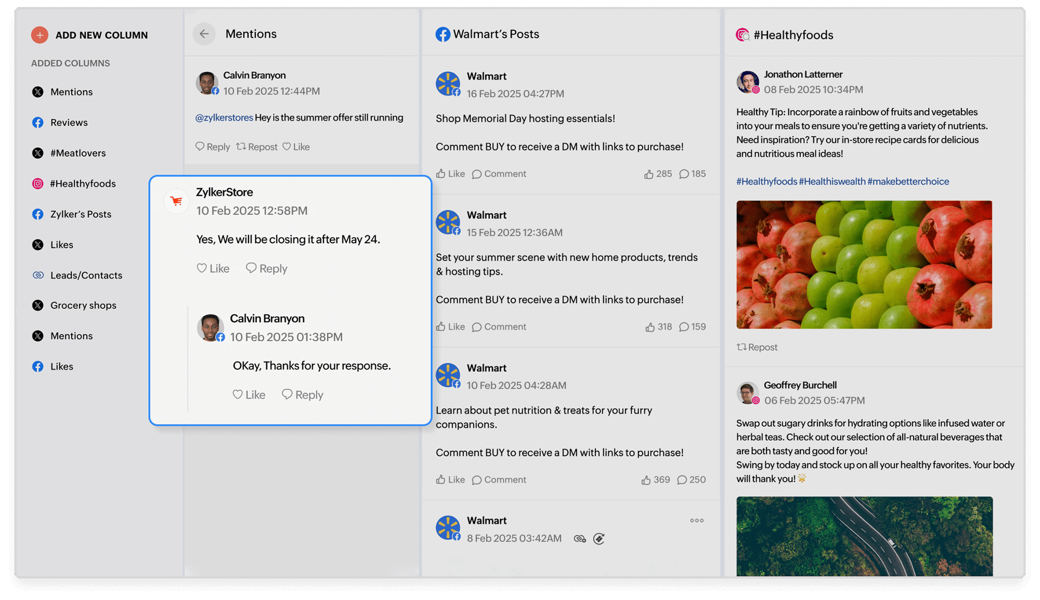The image size is (1040, 600).
Task: Click the attach link icon on Walmart's 8 Feb post
Action: (x=580, y=539)
